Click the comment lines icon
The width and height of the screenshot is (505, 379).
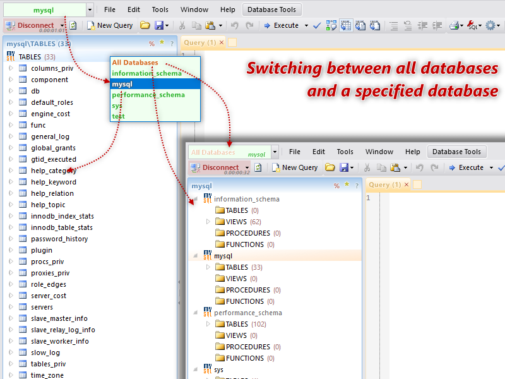pos(393,25)
